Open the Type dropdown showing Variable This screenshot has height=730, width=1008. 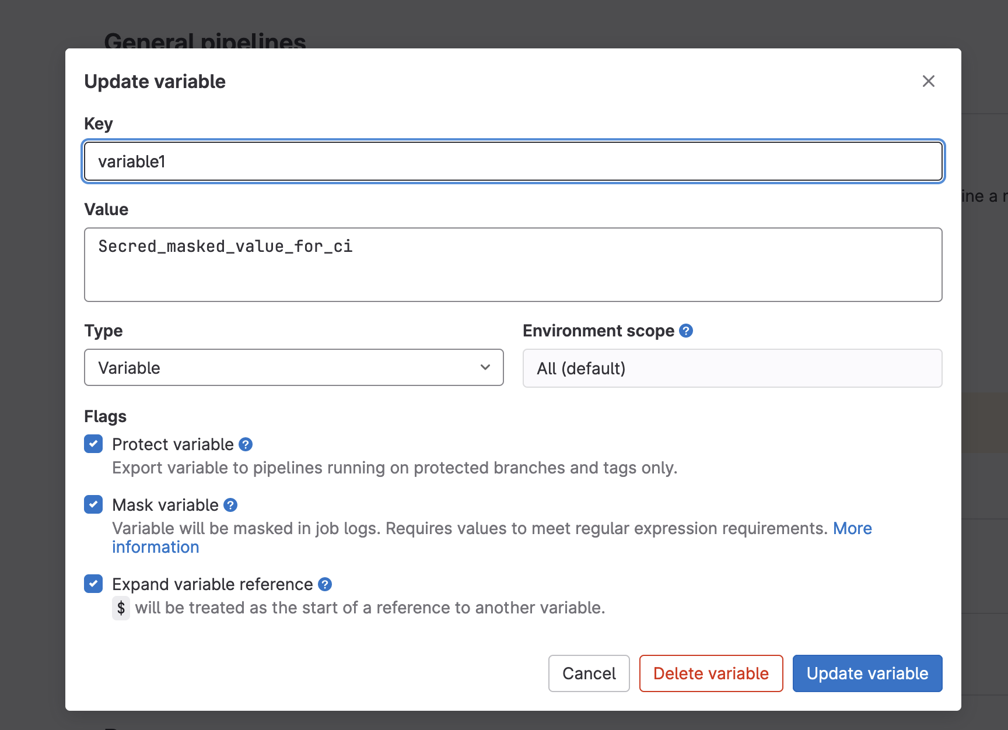click(293, 367)
